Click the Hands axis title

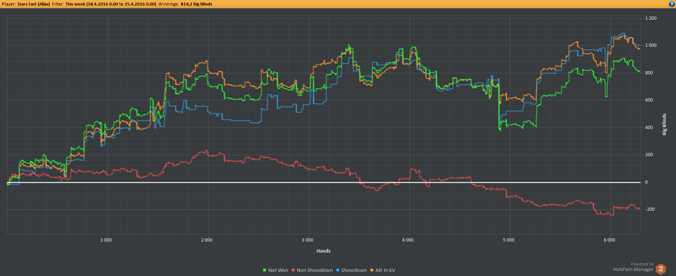(x=324, y=251)
